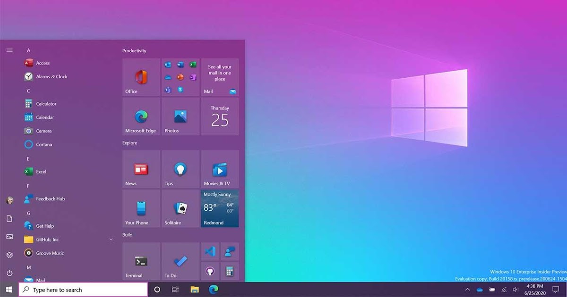Open Word in the Office folder tile
567x297 pixels.
coord(180,65)
